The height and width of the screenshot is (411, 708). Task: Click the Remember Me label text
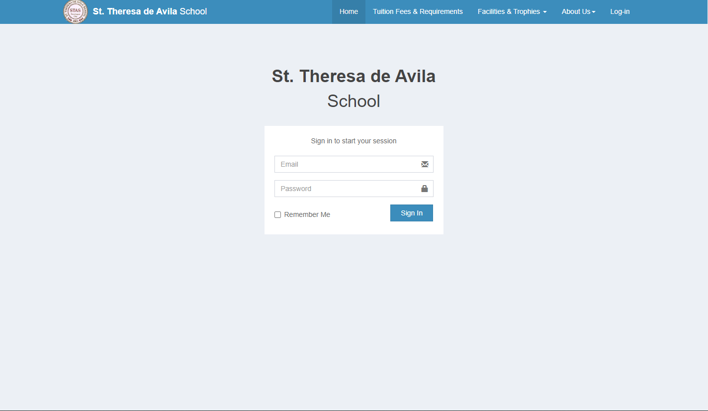[307, 215]
